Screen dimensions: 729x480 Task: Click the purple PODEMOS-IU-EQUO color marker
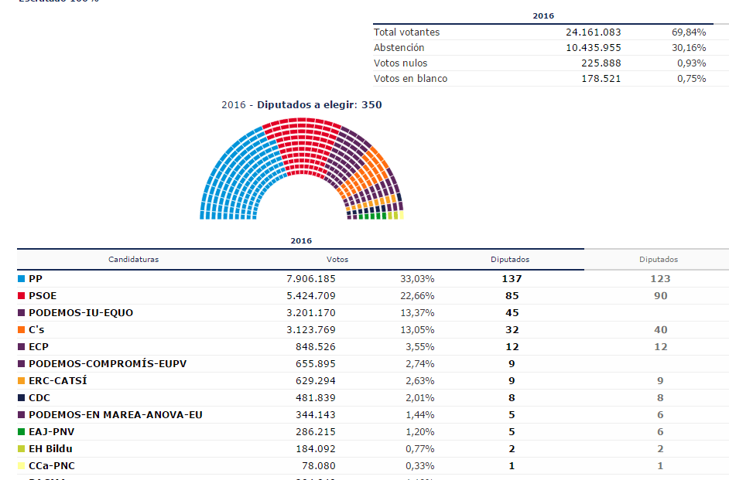(x=22, y=312)
